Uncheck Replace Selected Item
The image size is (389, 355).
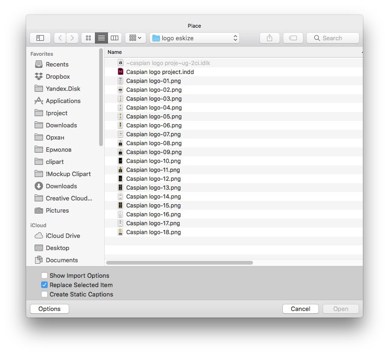click(x=44, y=285)
